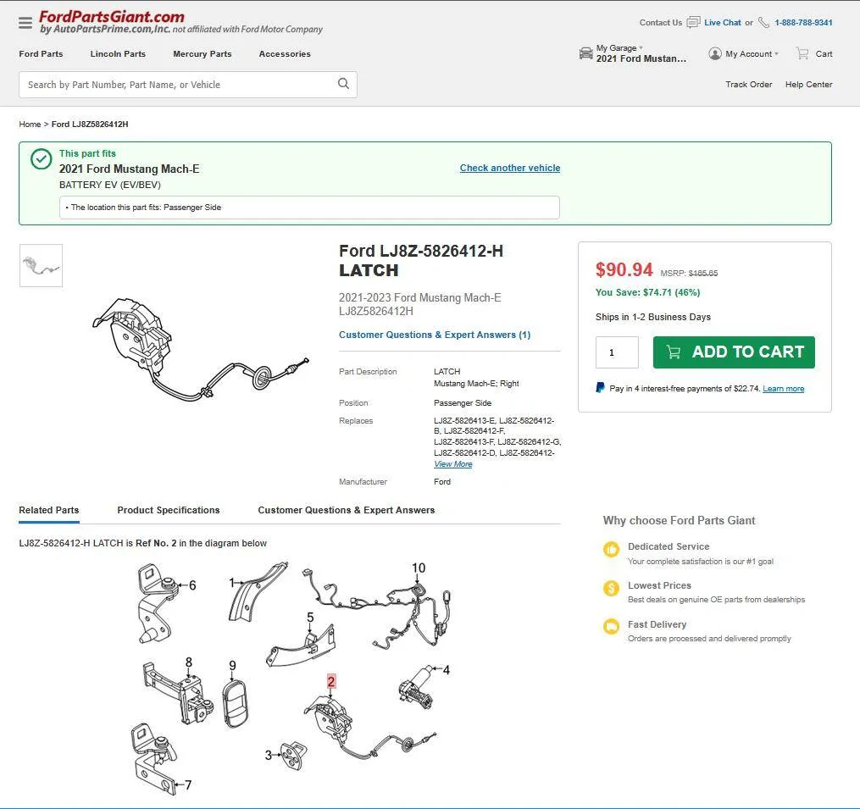Click the quantity input box
This screenshot has width=860, height=809.
pos(617,352)
